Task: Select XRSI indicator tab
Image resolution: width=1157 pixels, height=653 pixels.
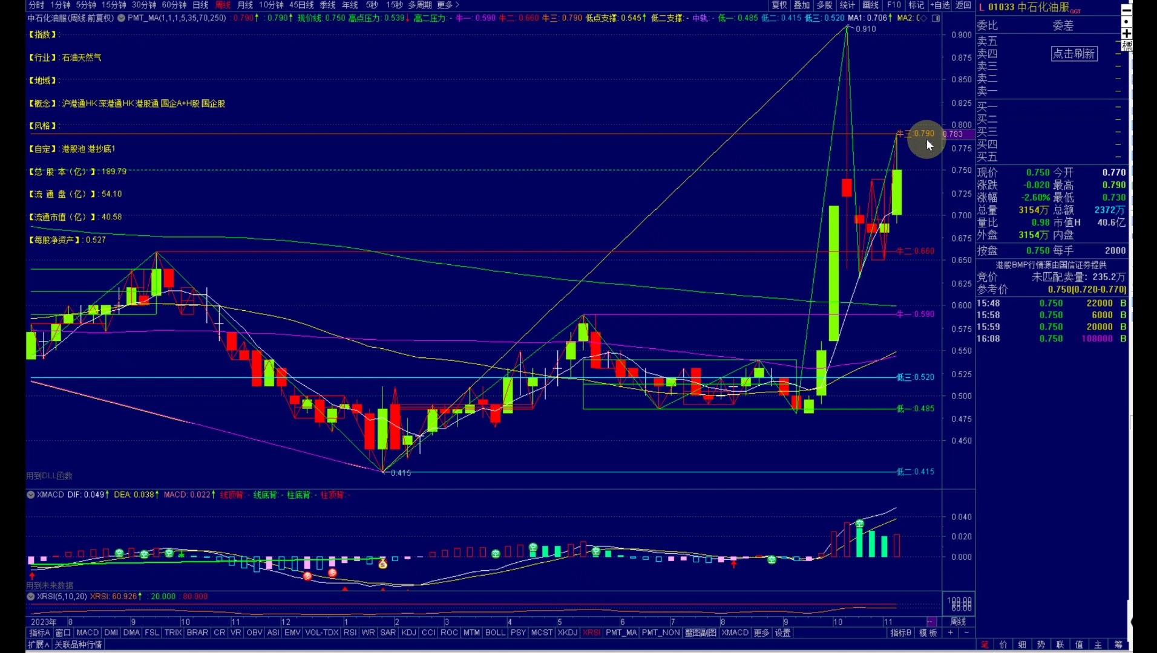Action: point(592,632)
